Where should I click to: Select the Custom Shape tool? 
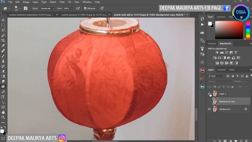(x=3, y=107)
